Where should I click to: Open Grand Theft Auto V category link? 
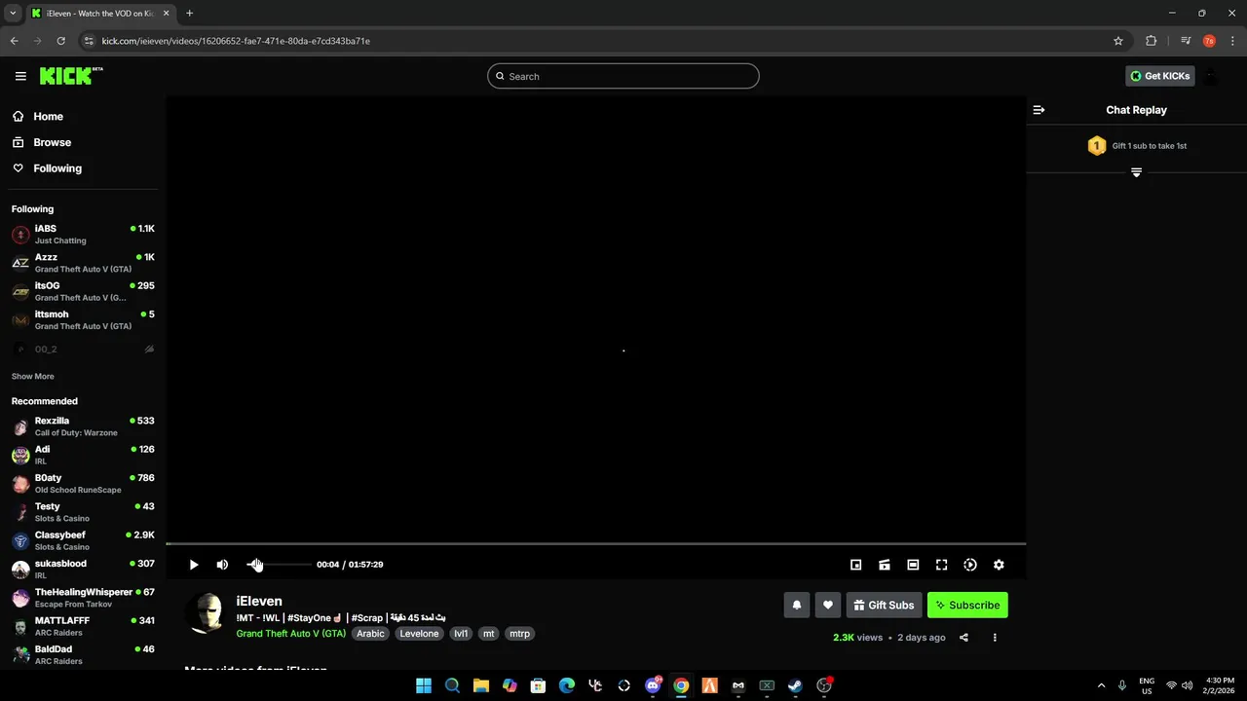tap(290, 634)
